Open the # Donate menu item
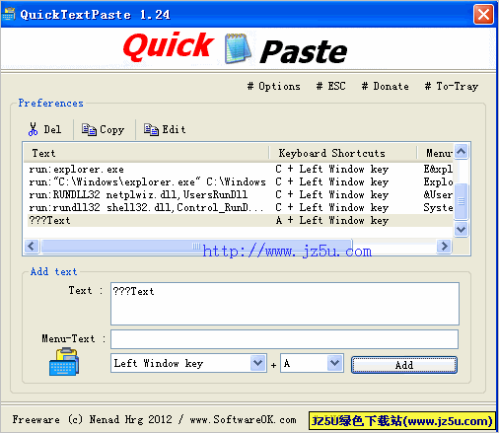The width and height of the screenshot is (499, 433). [386, 87]
